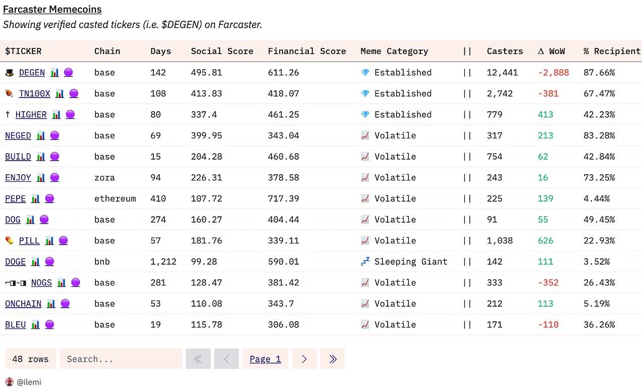Click the bar chart icon in the BLEU row
The image size is (642, 390).
[x=35, y=324]
